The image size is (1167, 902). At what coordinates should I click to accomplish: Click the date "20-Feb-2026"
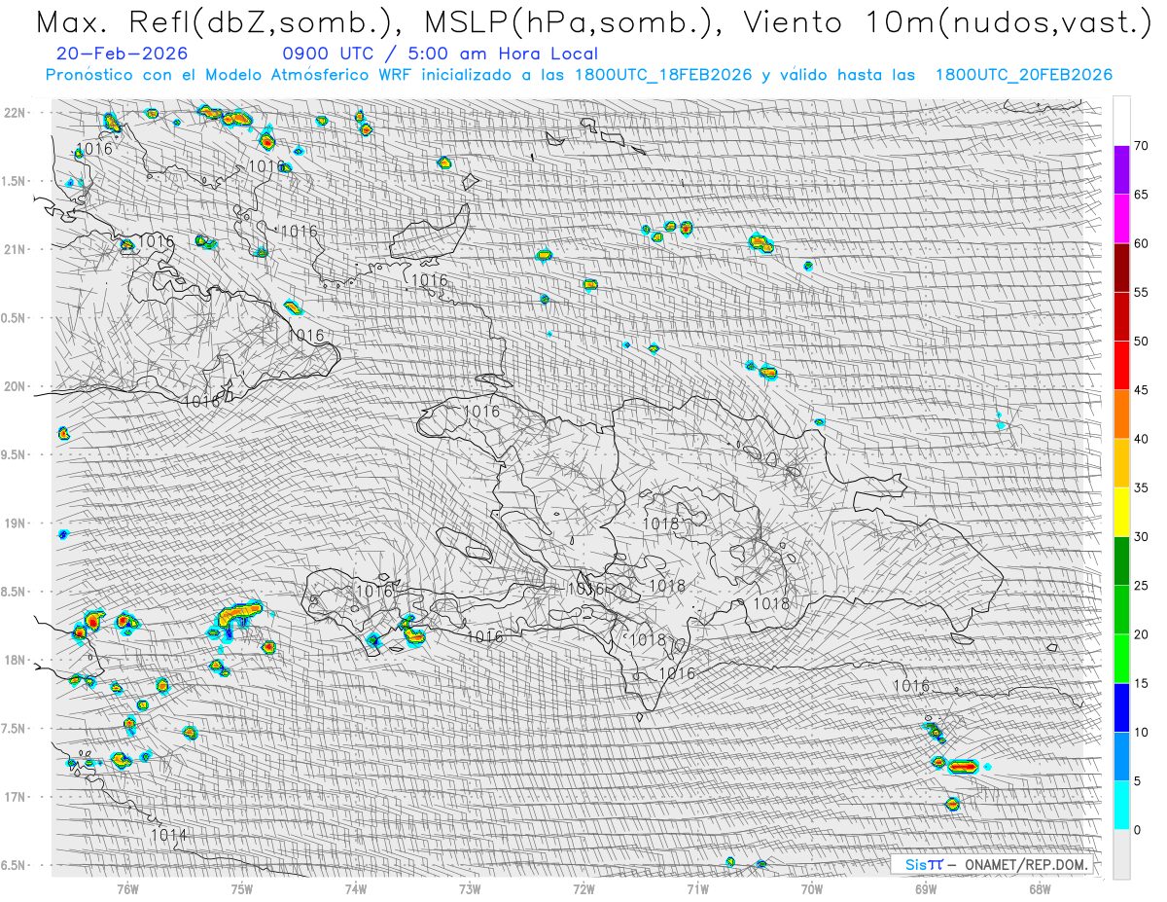tap(124, 54)
